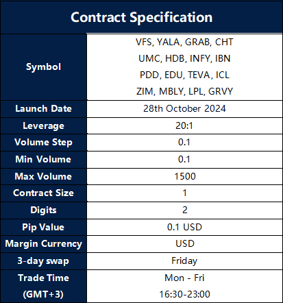283x303 pixels.
Task: Select the Min Volume row label
Action: (43, 160)
